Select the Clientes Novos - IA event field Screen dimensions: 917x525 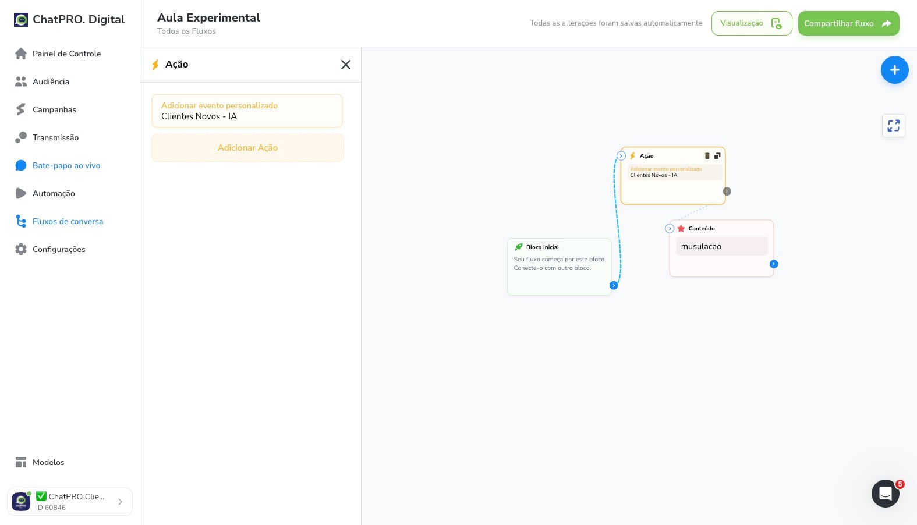pos(247,111)
